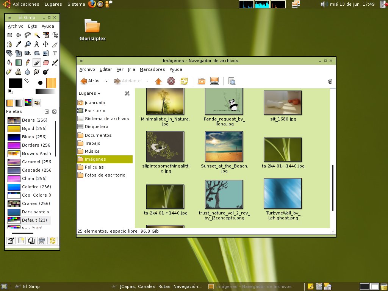Select the Ink tool in Gimp

pyautogui.click(x=9, y=72)
